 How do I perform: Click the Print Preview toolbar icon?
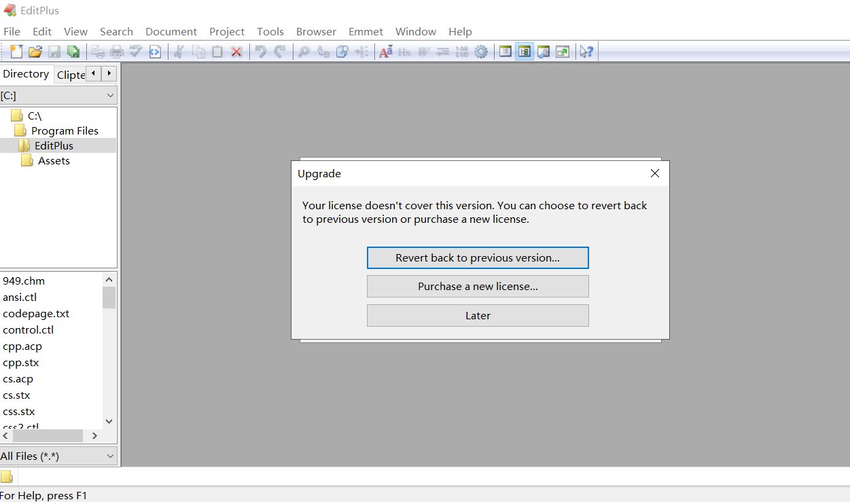pos(98,52)
